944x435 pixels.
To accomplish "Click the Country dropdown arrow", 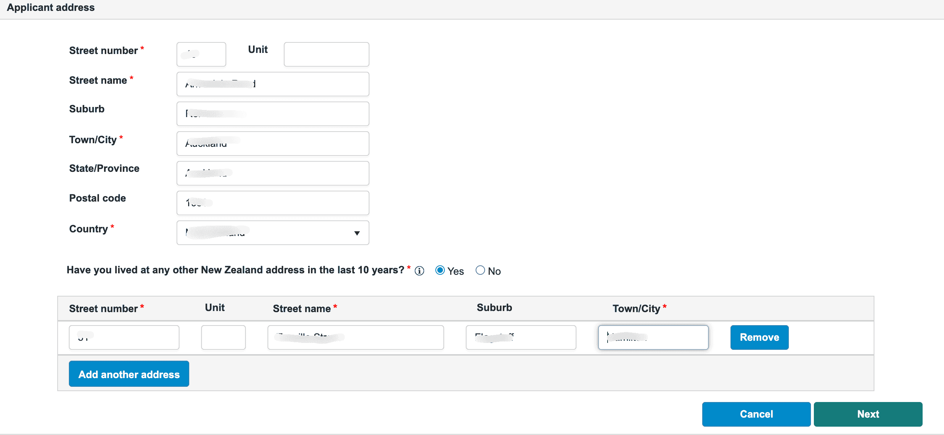I will click(x=357, y=233).
